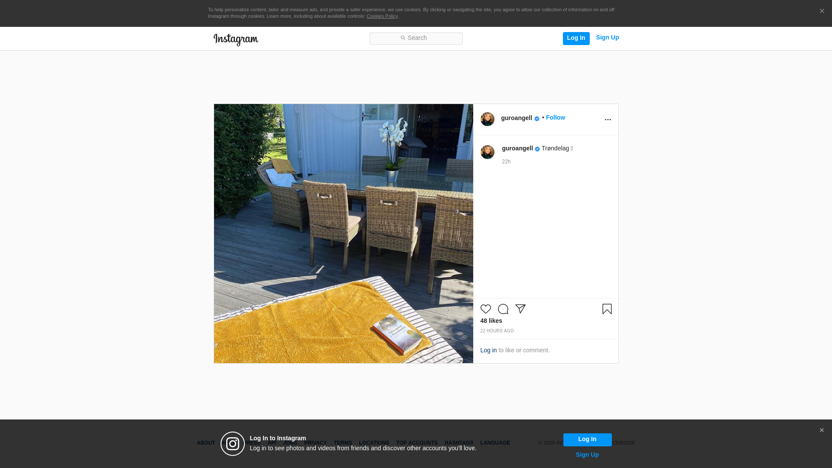Open guroangell username in post header

click(x=517, y=118)
